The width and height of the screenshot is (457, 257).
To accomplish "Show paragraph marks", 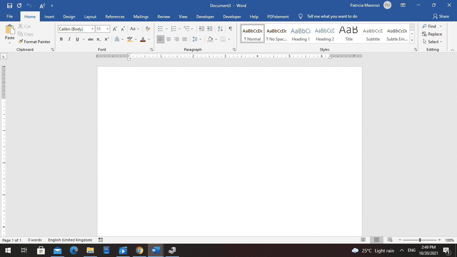I will click(x=230, y=29).
